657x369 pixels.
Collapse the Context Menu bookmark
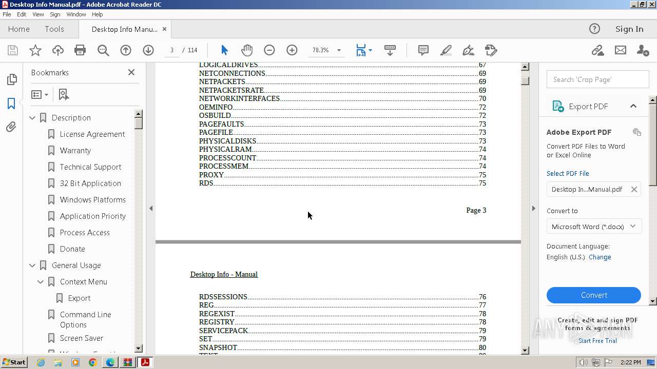(x=41, y=282)
